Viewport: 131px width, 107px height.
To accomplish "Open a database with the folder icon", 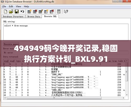I will (11, 12).
